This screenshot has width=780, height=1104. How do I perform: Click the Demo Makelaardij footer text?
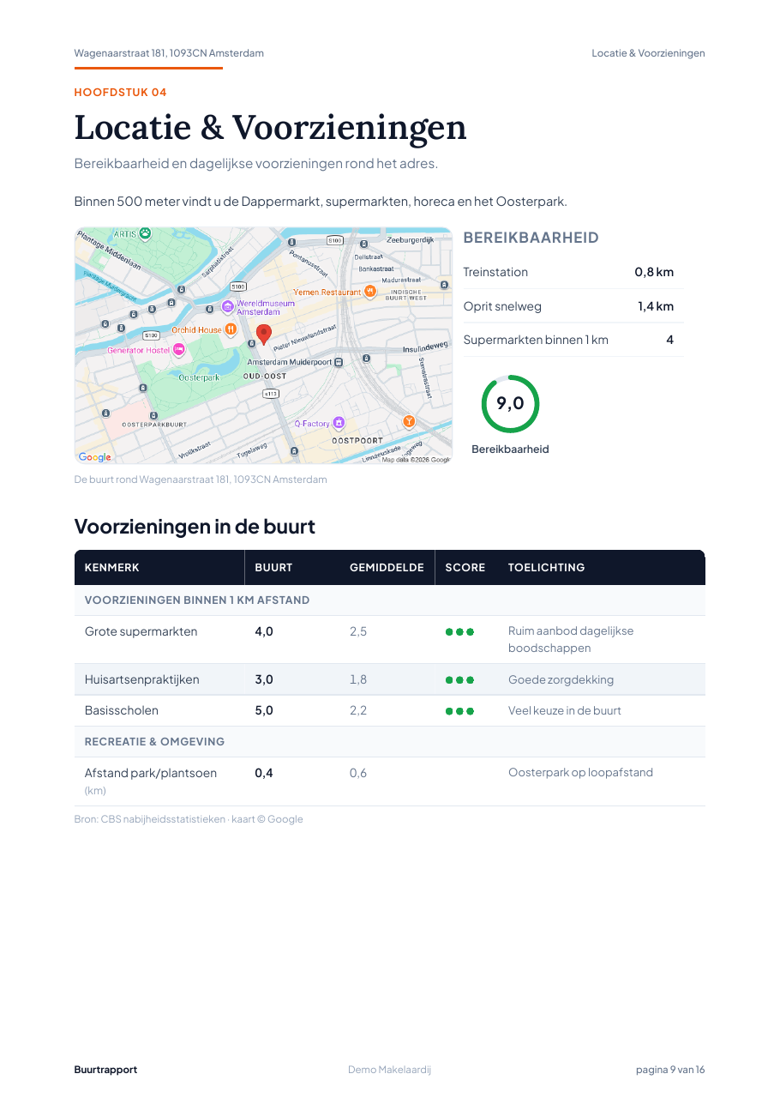click(389, 1070)
